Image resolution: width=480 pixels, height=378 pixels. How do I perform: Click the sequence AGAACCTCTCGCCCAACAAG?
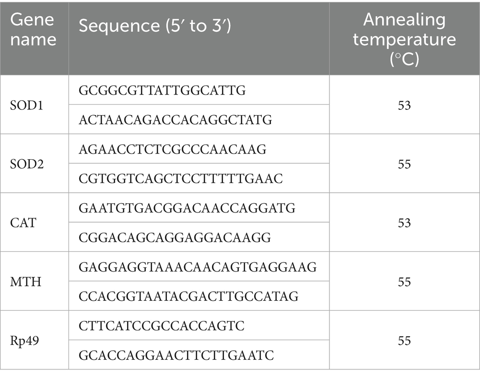pyautogui.click(x=173, y=149)
